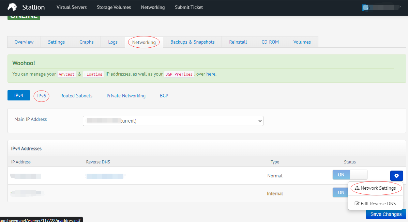
Task: Select the IPv6 sub-tab
Action: (41, 96)
